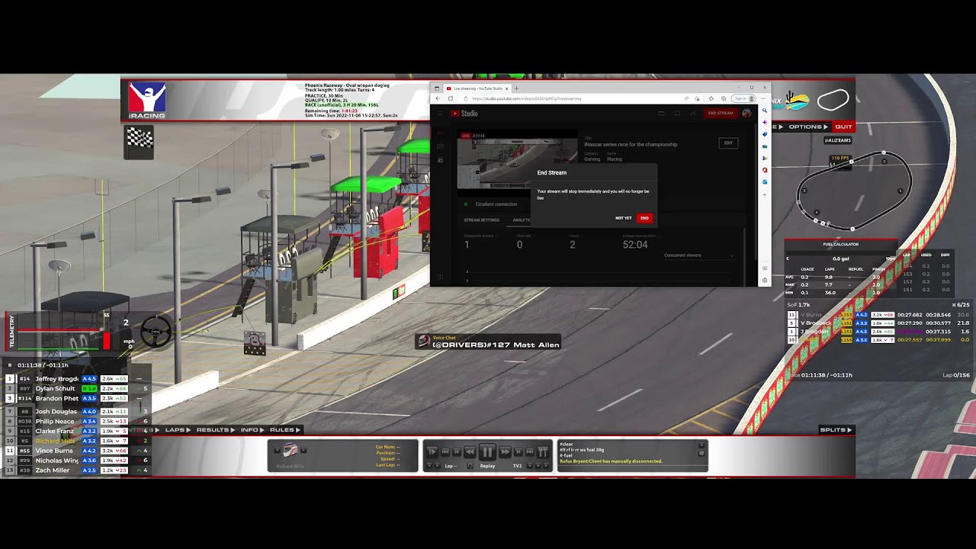Fast forward the replay

click(x=505, y=451)
